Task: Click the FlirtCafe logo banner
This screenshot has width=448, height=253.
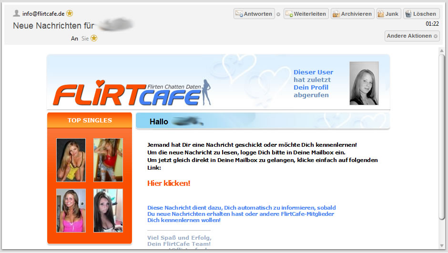Action: (132, 92)
